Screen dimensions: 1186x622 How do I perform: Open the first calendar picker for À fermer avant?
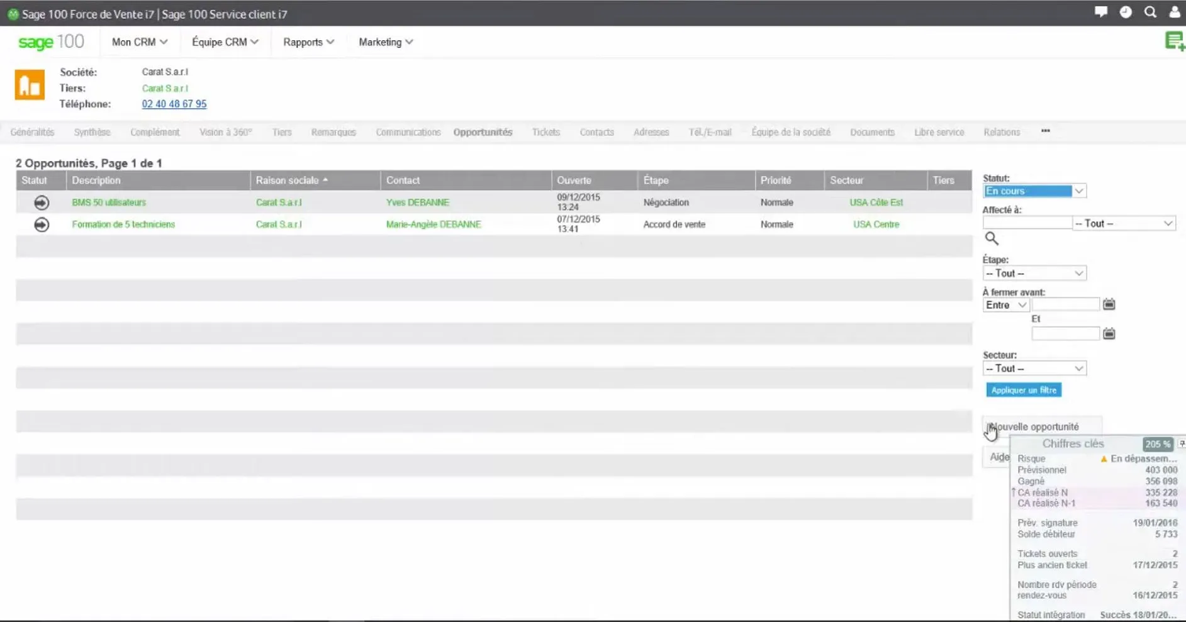1109,304
